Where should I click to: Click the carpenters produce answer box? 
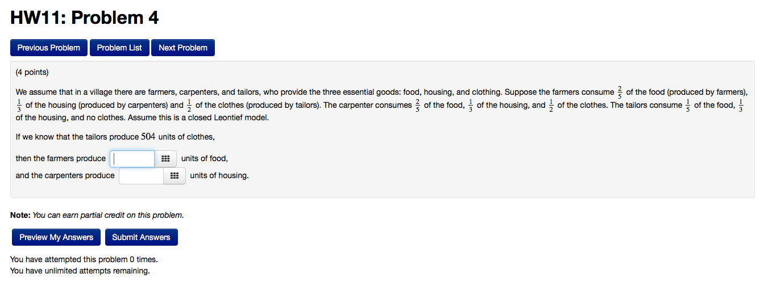(142, 176)
